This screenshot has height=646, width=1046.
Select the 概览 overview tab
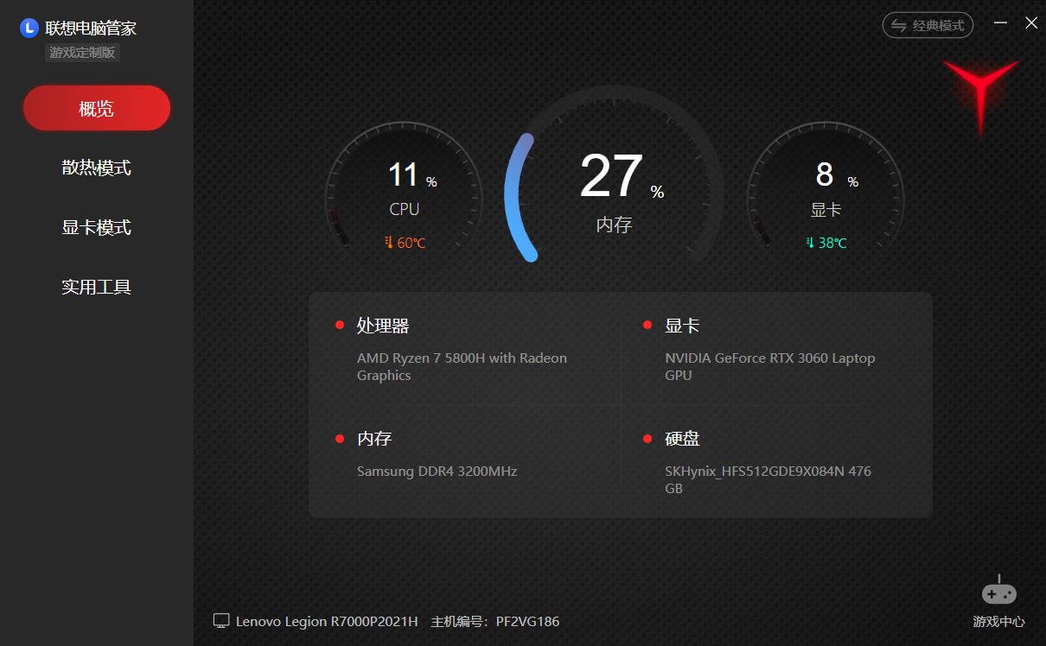click(x=97, y=108)
